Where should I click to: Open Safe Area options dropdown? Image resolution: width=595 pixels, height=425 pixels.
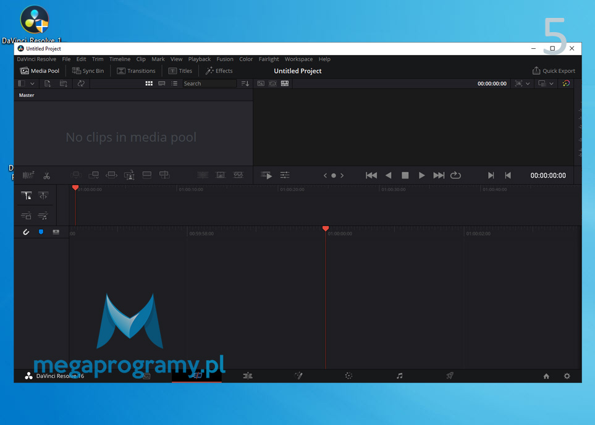[x=528, y=83]
